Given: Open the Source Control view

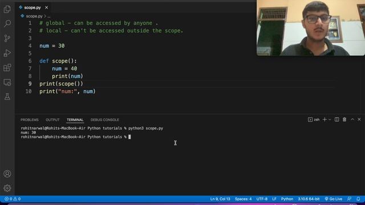Looking at the screenshot, I should pyautogui.click(x=7, y=38).
